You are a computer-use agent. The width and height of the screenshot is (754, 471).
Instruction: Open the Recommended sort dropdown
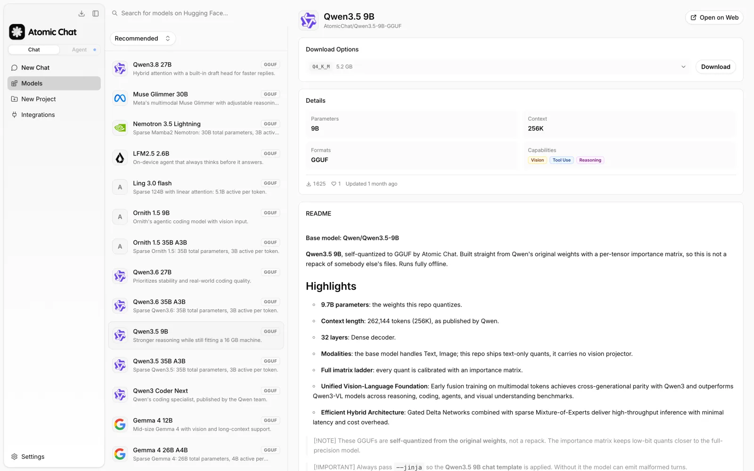coord(143,39)
